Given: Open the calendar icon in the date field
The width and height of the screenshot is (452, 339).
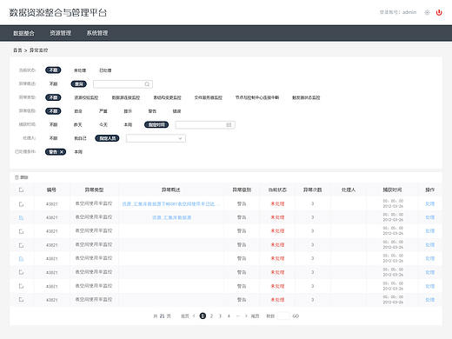Looking at the screenshot, I should point(229,125).
